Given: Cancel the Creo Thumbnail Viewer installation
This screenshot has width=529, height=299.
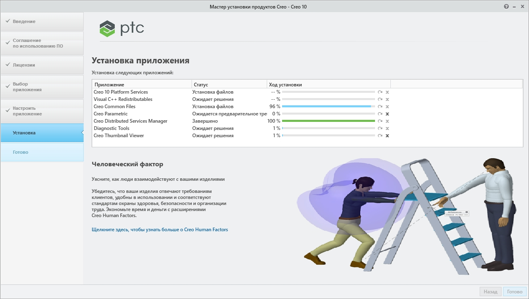Looking at the screenshot, I should (x=387, y=136).
